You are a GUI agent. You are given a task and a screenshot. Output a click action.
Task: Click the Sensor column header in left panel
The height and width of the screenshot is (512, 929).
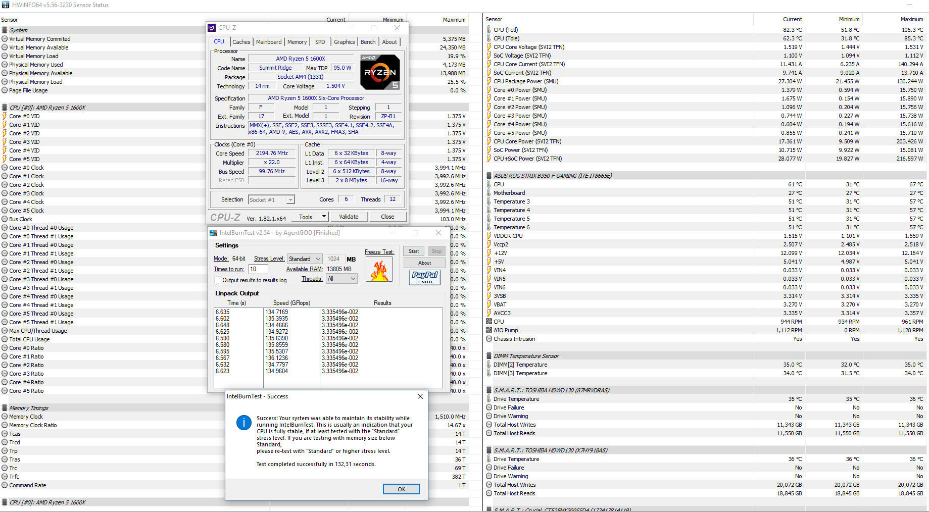[10, 20]
